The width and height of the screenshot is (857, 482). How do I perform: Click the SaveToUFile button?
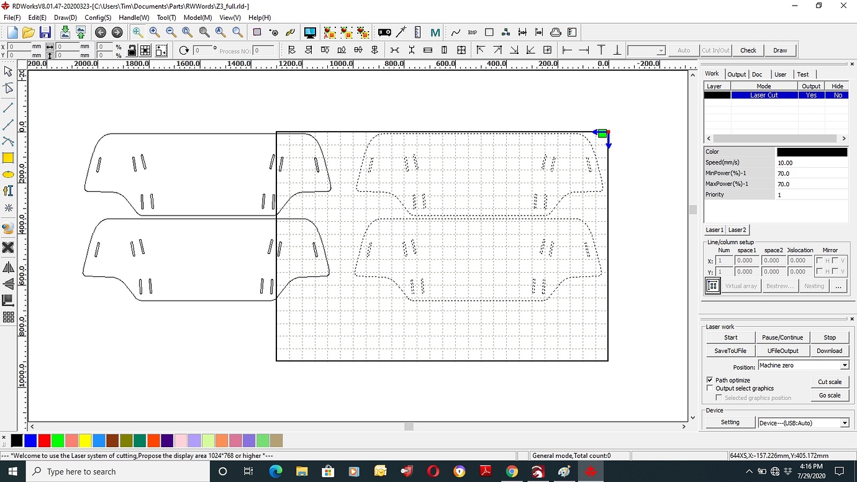tap(731, 350)
